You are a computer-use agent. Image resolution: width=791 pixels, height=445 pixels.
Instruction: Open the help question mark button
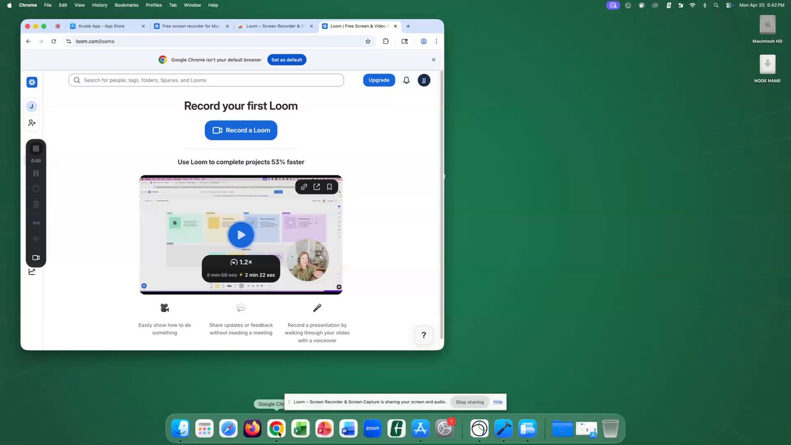(424, 335)
